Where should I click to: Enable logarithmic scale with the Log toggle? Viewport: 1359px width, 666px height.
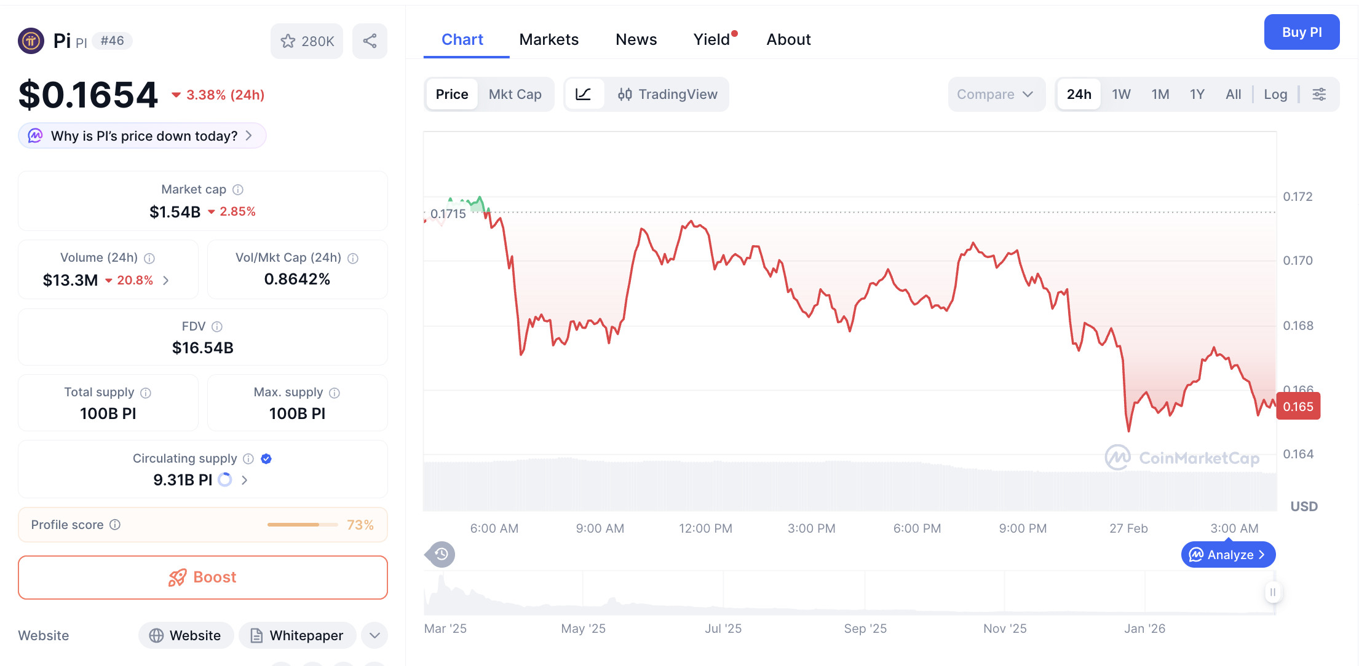(x=1275, y=94)
